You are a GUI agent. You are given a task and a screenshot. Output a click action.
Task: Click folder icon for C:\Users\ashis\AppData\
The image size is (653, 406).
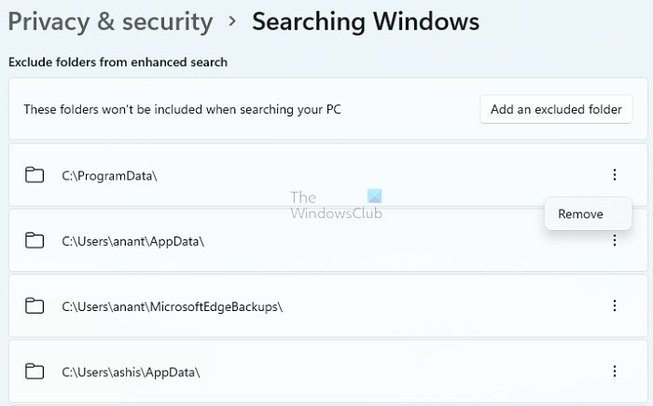pos(35,372)
